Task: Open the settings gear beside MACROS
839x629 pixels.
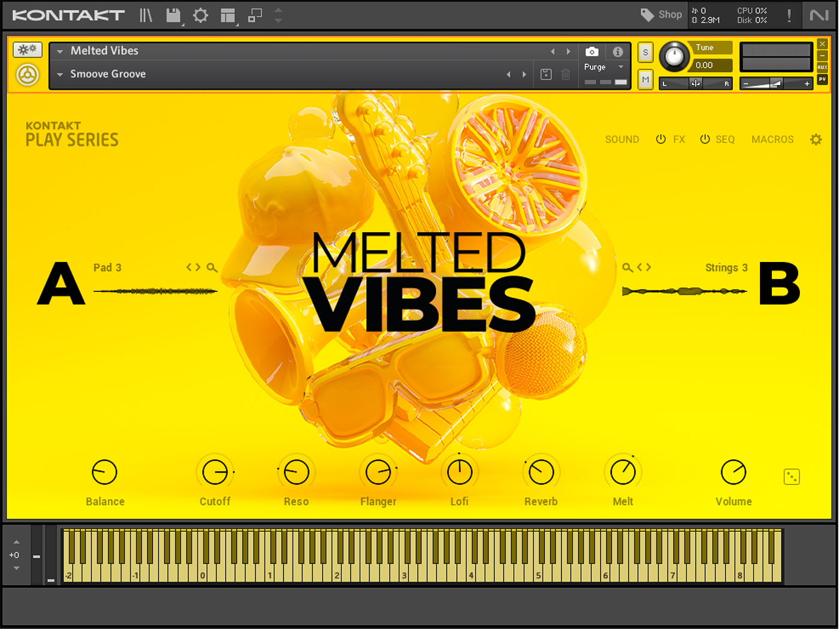Action: click(x=816, y=140)
